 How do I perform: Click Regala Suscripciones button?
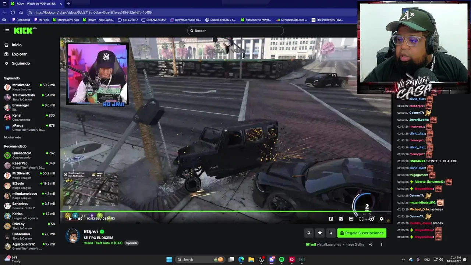tap(362, 233)
